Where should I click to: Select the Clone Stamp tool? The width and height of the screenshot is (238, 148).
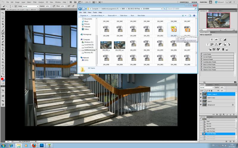[x=3, y=36]
